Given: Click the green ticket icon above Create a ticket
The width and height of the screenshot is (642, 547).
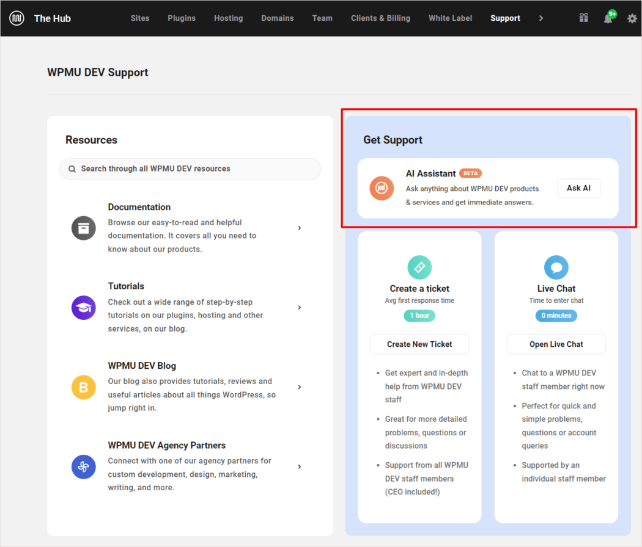Looking at the screenshot, I should pyautogui.click(x=419, y=267).
